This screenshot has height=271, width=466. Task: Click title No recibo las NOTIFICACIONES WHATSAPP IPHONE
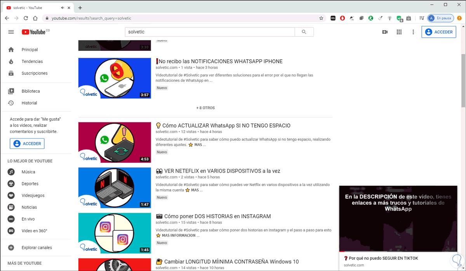(219, 61)
